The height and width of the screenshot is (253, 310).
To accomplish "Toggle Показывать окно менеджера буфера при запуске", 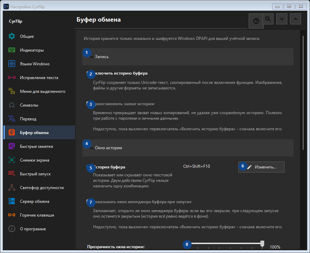I will [90, 202].
